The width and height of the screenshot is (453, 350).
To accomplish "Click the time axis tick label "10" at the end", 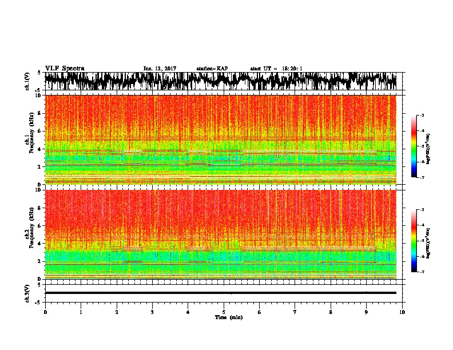I will pyautogui.click(x=402, y=312).
